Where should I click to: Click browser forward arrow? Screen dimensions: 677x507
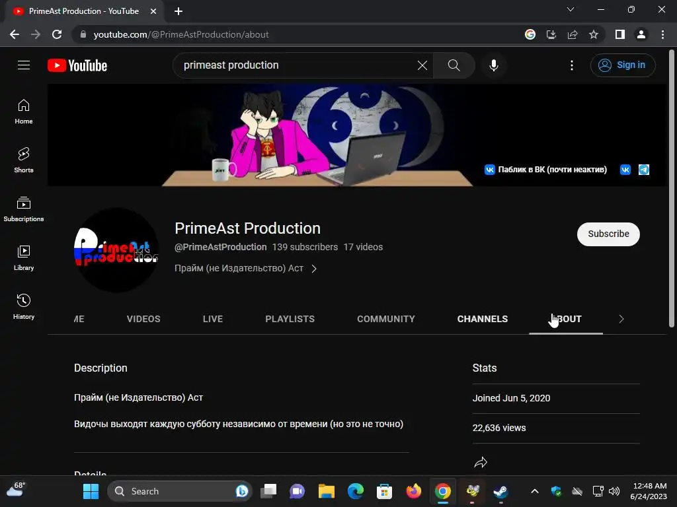[x=36, y=34]
